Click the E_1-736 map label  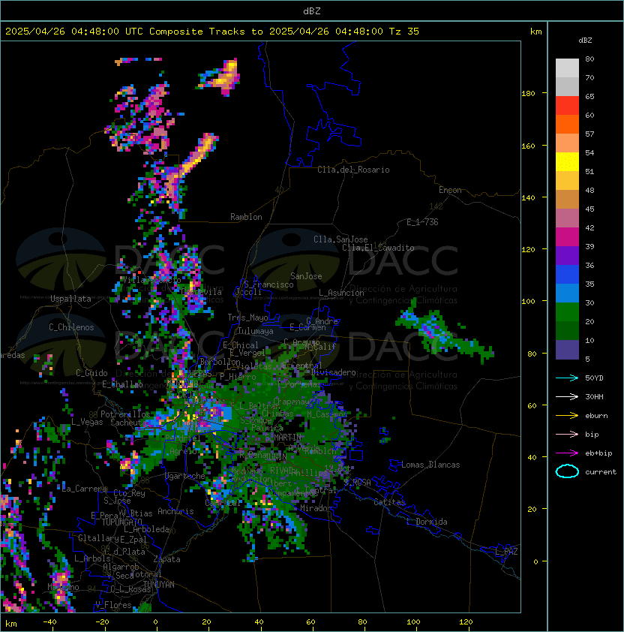pos(422,222)
